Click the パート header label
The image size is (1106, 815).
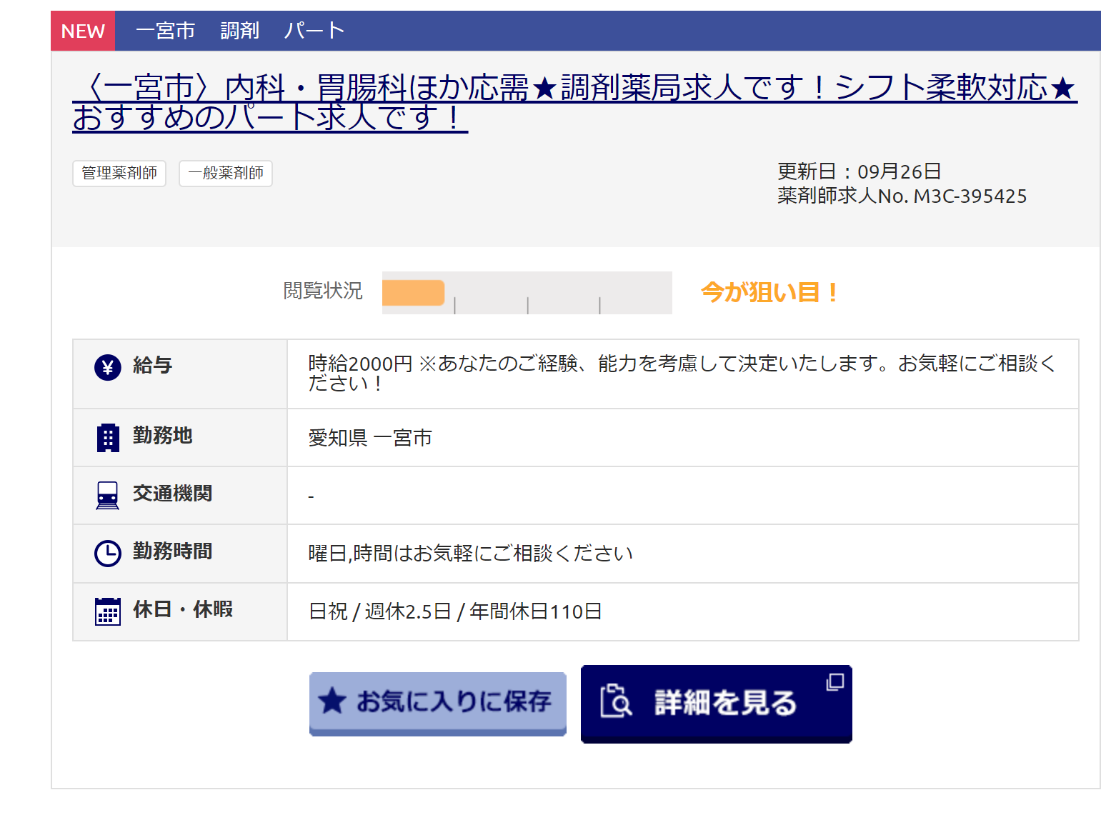314,31
